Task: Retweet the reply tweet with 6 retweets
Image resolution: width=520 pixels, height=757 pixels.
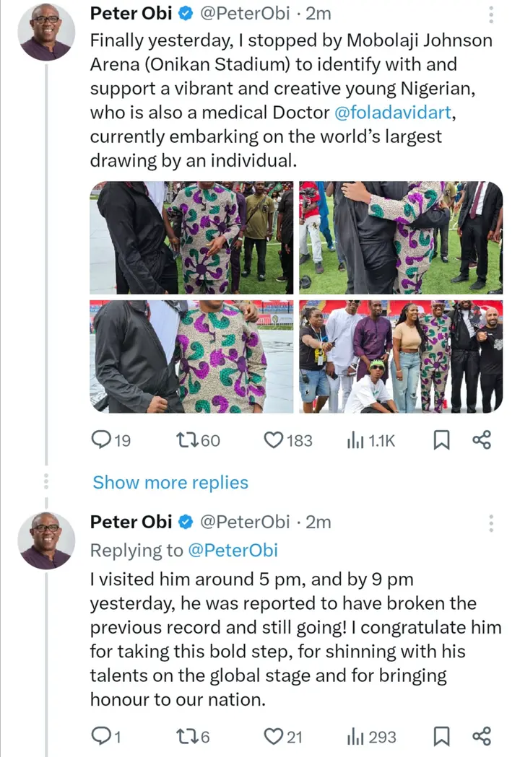Action: [x=187, y=736]
